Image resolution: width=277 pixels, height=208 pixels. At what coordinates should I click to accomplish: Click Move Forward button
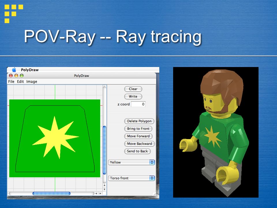point(138,136)
